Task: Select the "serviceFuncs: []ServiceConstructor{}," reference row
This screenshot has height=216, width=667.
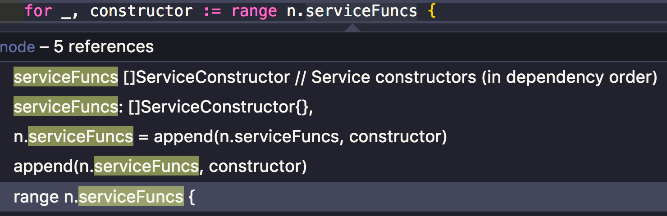Action: pyautogui.click(x=163, y=107)
